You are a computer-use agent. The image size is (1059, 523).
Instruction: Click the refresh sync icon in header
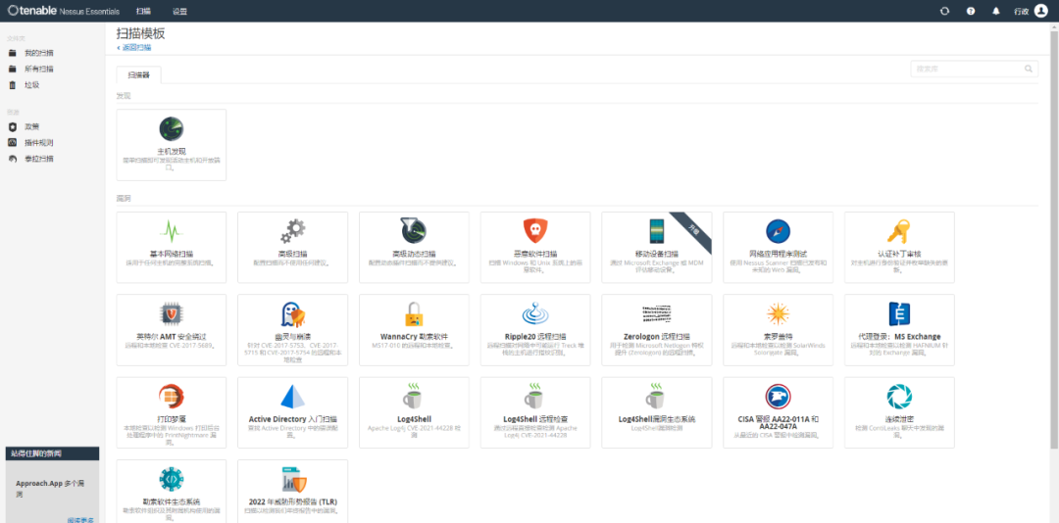click(x=944, y=12)
